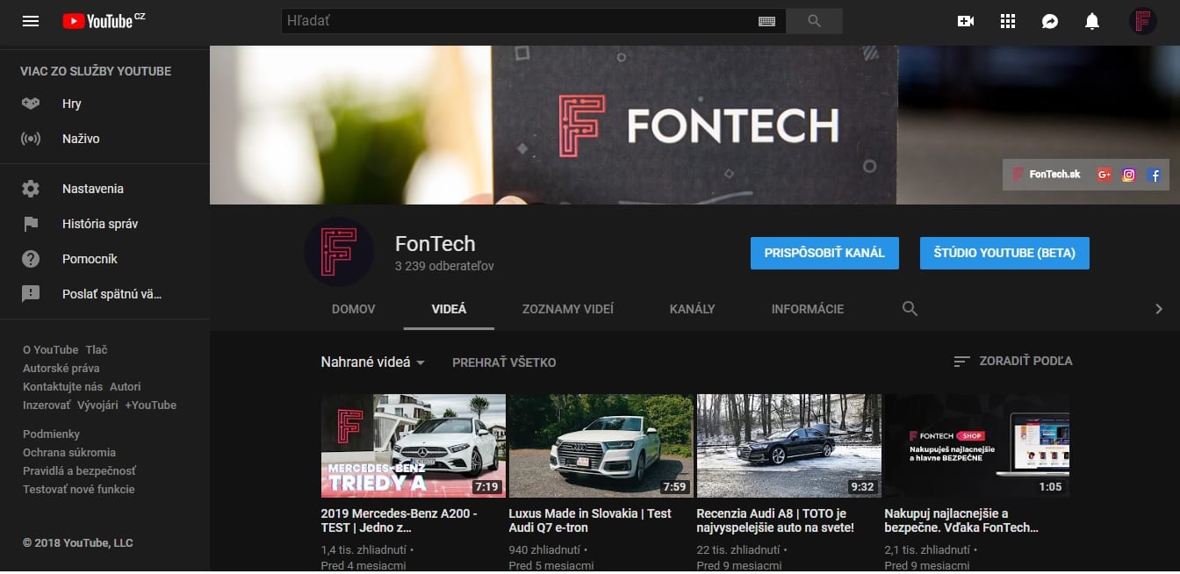
Task: Open the Instagram link in banner
Action: (x=1129, y=175)
